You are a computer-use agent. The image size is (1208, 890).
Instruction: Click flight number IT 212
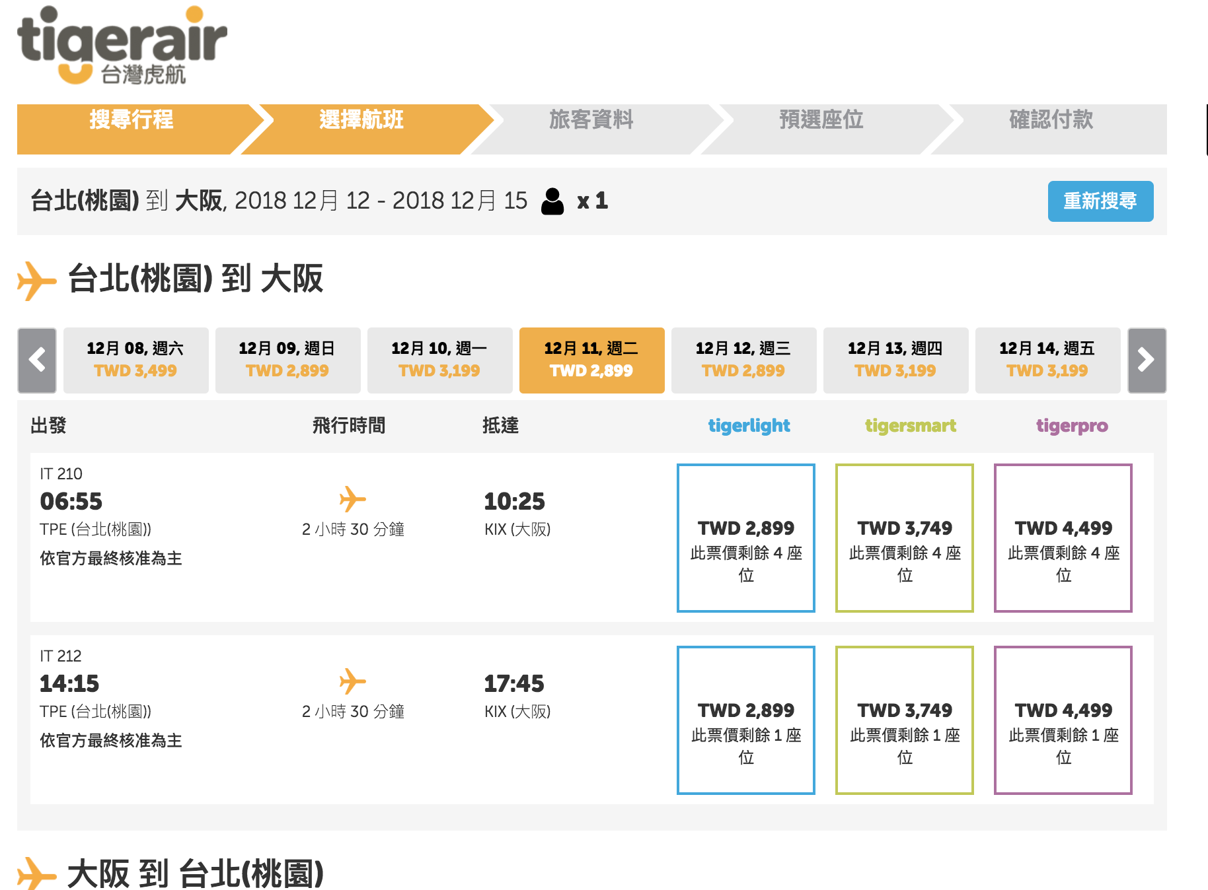pyautogui.click(x=61, y=656)
